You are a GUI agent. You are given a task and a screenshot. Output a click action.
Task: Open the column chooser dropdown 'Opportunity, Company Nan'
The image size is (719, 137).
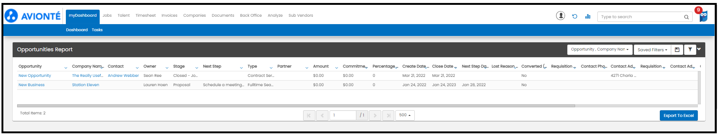pos(600,49)
